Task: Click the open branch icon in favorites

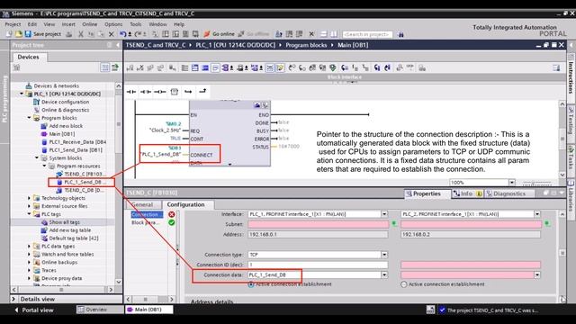Action: tap(188, 92)
